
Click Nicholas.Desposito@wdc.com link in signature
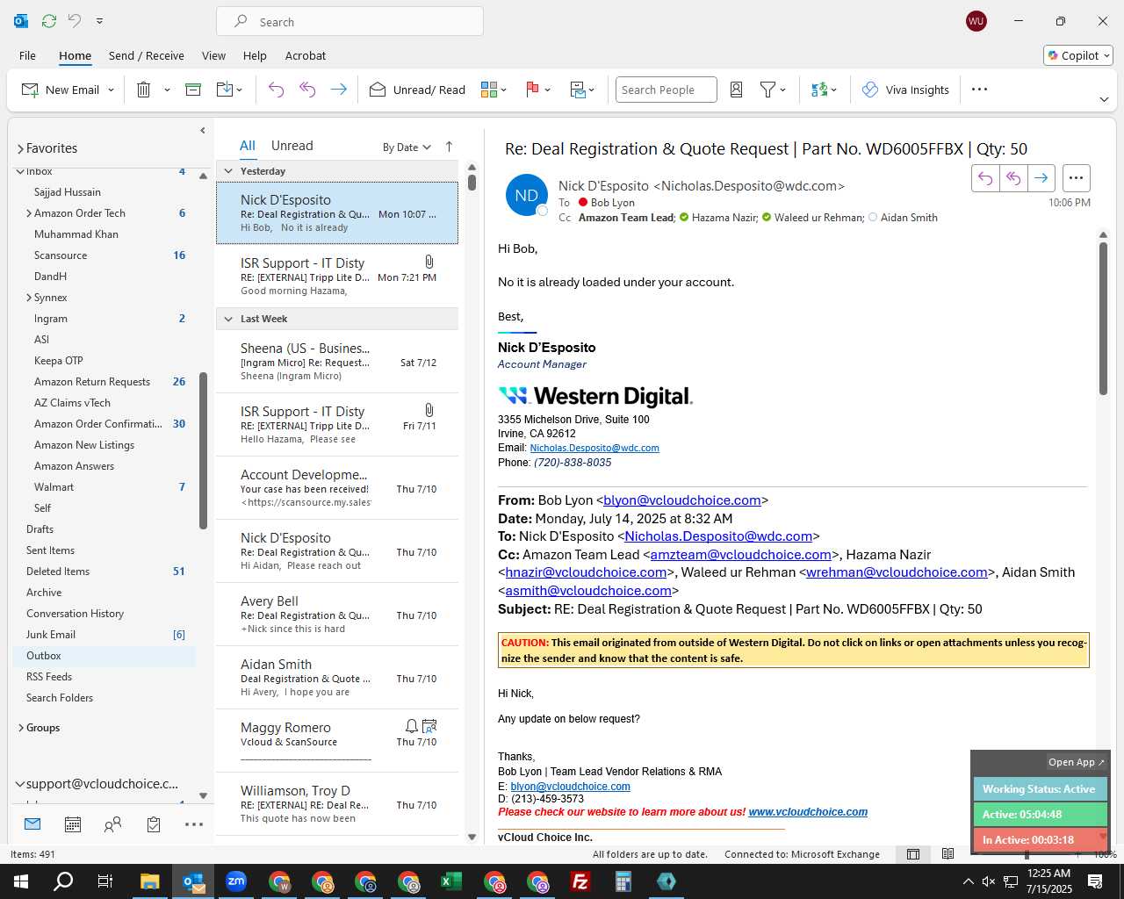tap(594, 448)
